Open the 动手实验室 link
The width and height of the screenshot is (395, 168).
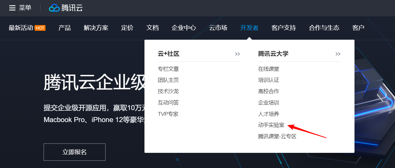click(x=271, y=125)
